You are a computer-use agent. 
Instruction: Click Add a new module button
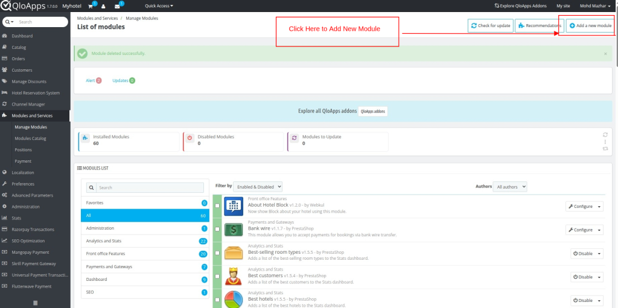[x=590, y=26]
